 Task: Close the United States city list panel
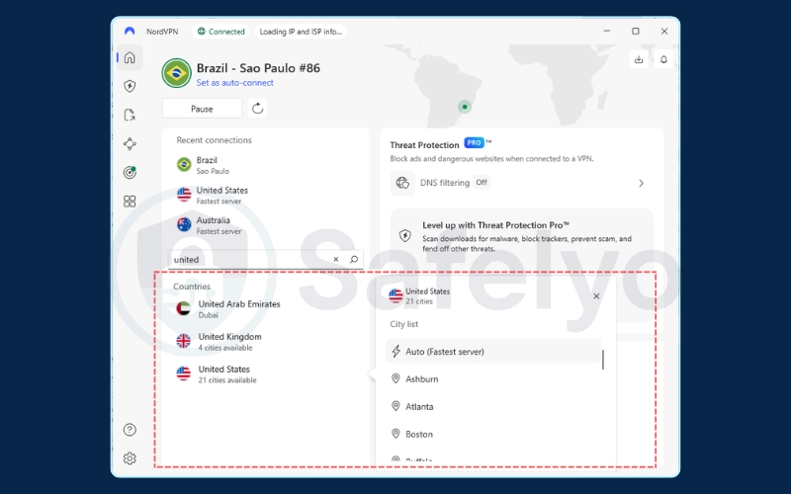click(596, 295)
